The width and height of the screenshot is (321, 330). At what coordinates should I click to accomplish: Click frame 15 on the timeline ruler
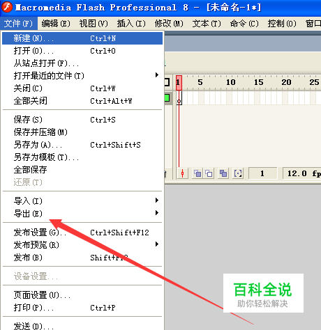point(259,82)
